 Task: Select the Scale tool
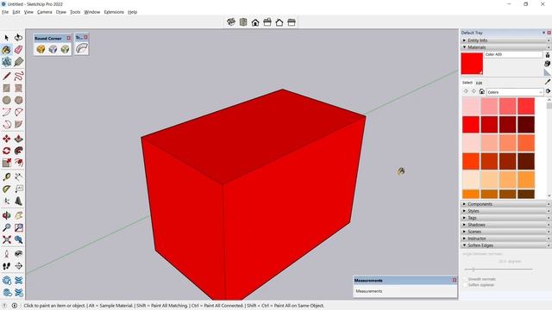[x=6, y=163]
